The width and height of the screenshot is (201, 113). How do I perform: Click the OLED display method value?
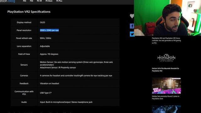click(x=42, y=22)
